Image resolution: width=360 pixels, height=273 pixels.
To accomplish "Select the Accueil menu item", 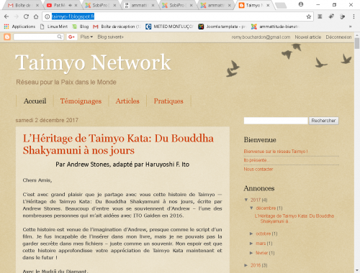I will pos(35,101).
